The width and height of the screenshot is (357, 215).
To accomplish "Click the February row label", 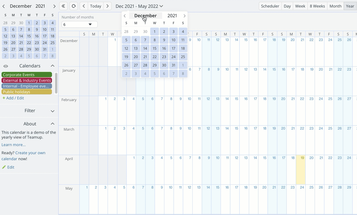I will [x=69, y=100].
